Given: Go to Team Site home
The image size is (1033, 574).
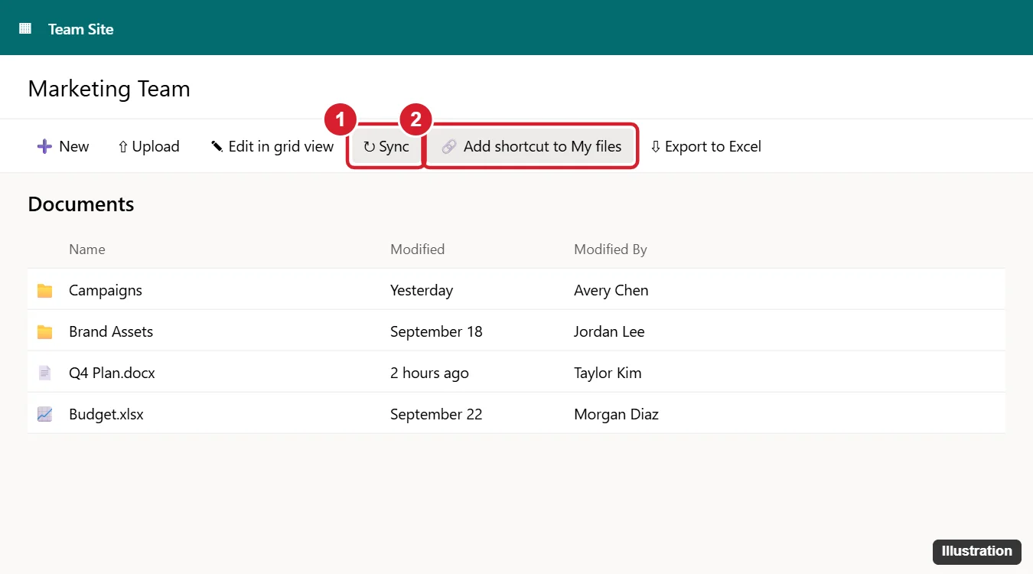Looking at the screenshot, I should tap(81, 29).
